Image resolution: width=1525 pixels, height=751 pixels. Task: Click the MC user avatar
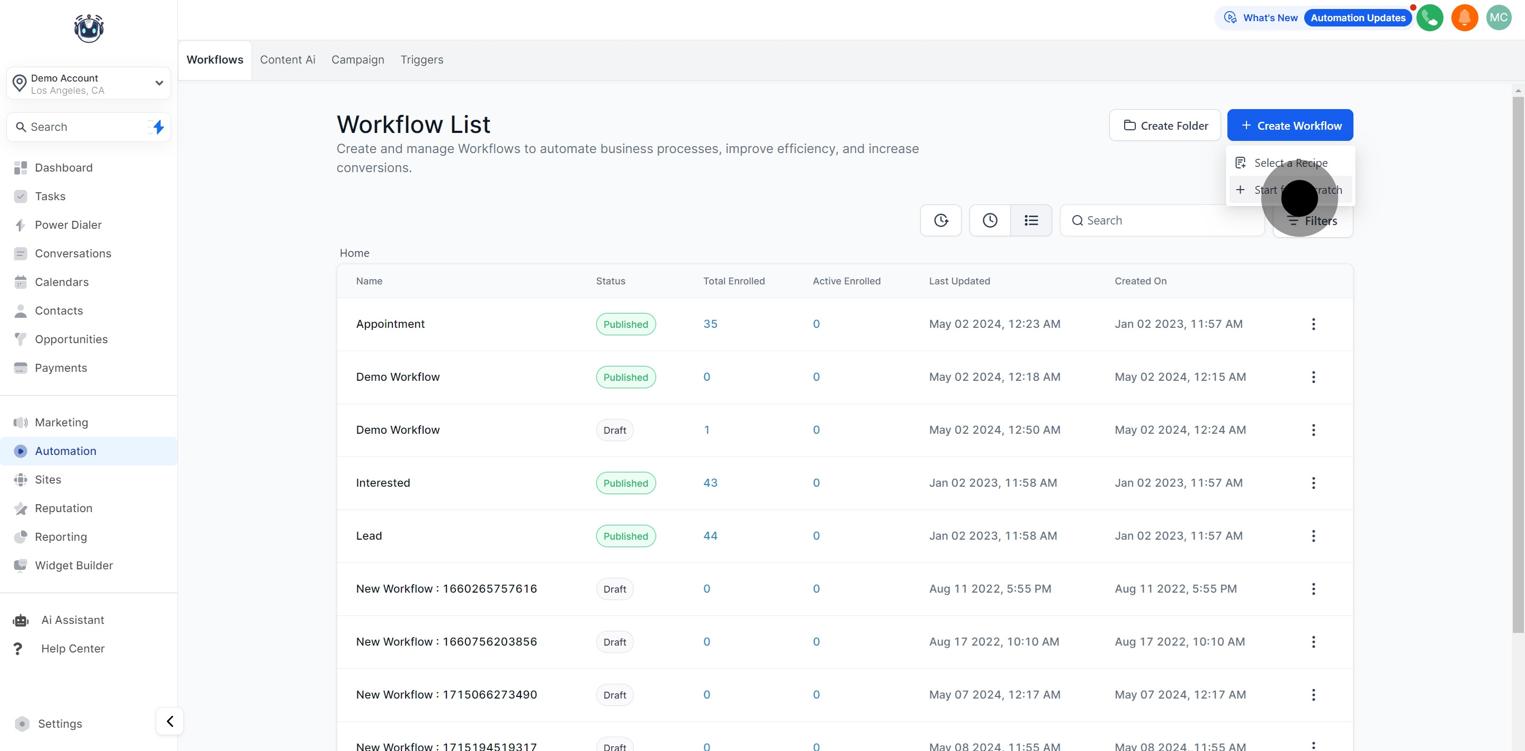click(1499, 18)
